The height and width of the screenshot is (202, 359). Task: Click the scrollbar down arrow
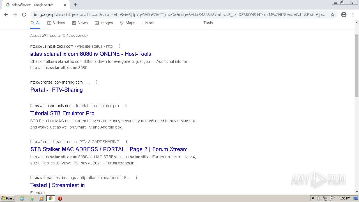357,192
